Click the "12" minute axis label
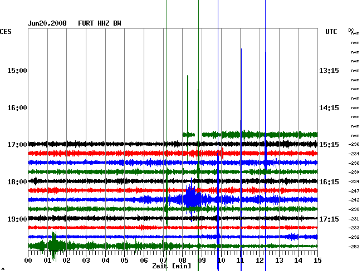Screen dimensions: 362x275 [x=260, y=261]
